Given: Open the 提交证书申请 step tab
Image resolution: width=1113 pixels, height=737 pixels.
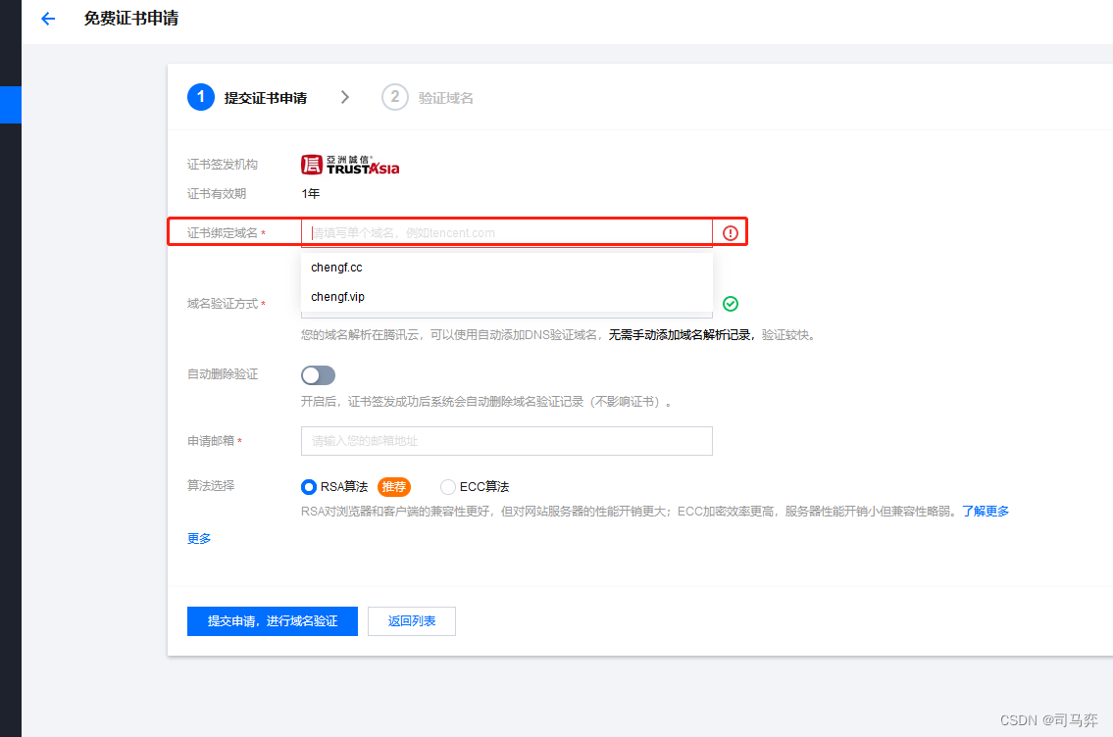Looking at the screenshot, I should [x=266, y=98].
